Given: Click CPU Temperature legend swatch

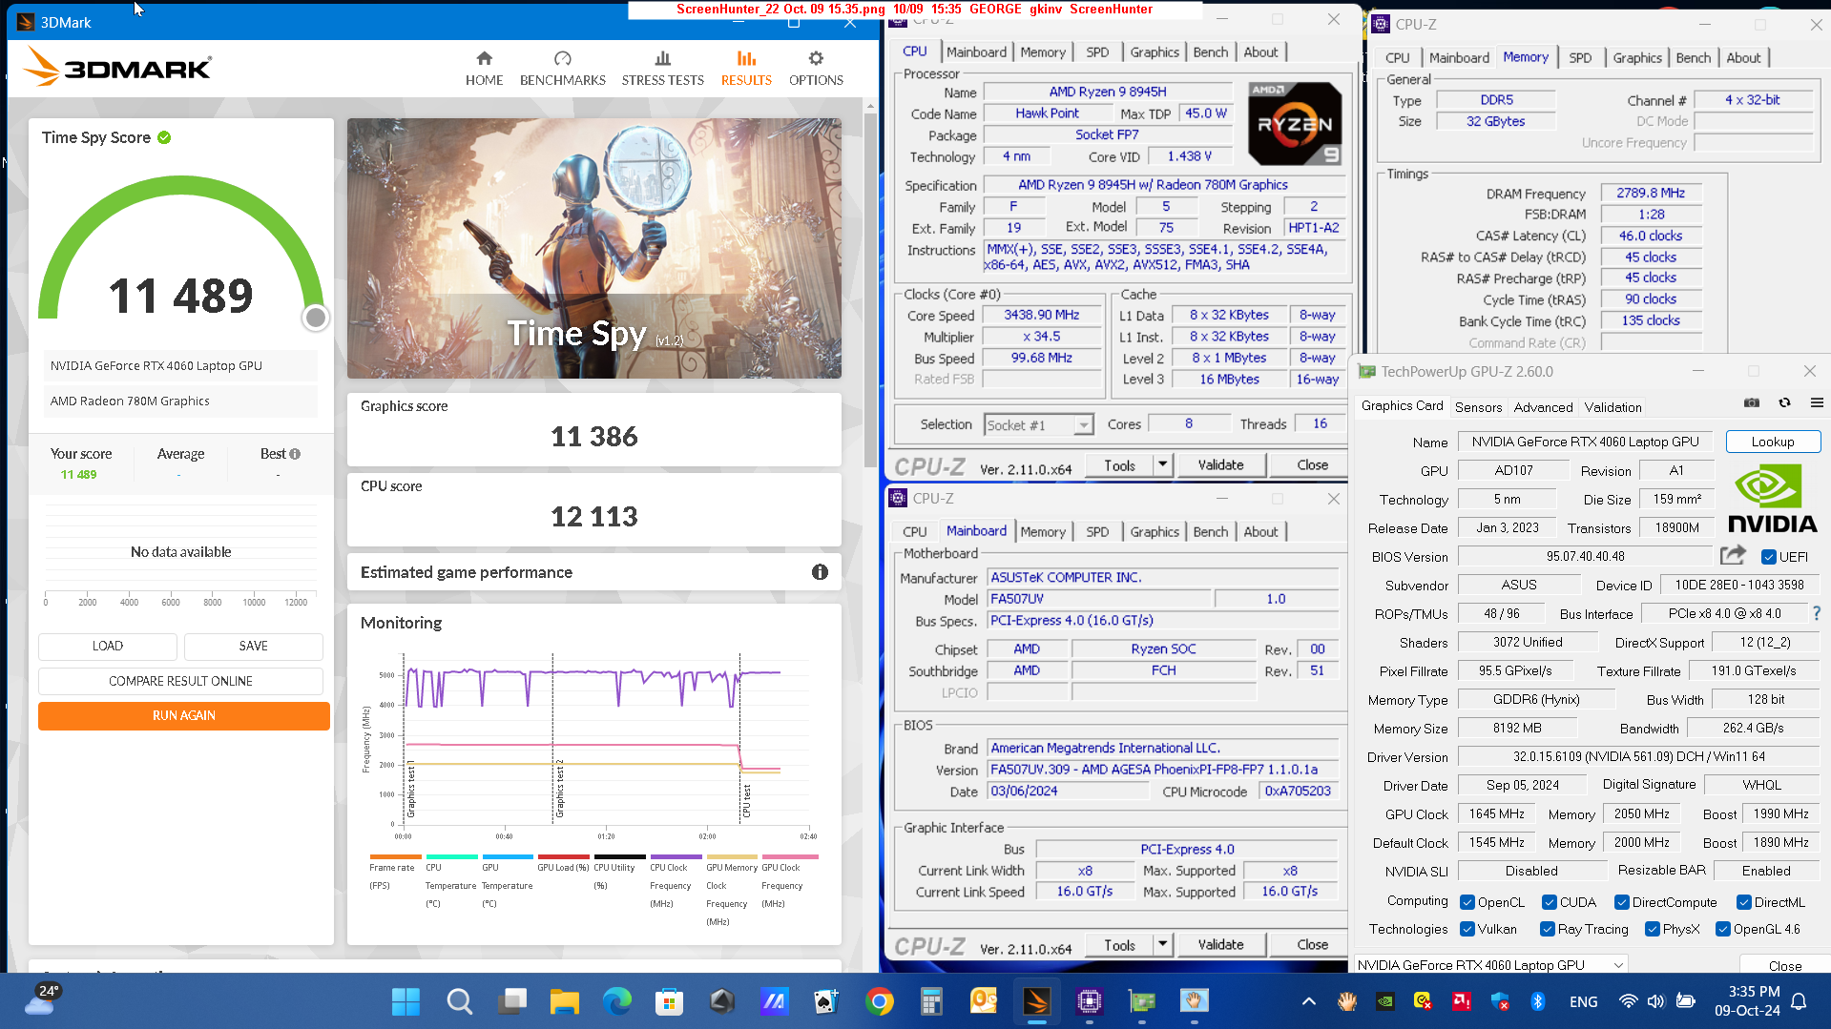Looking at the screenshot, I should (451, 857).
